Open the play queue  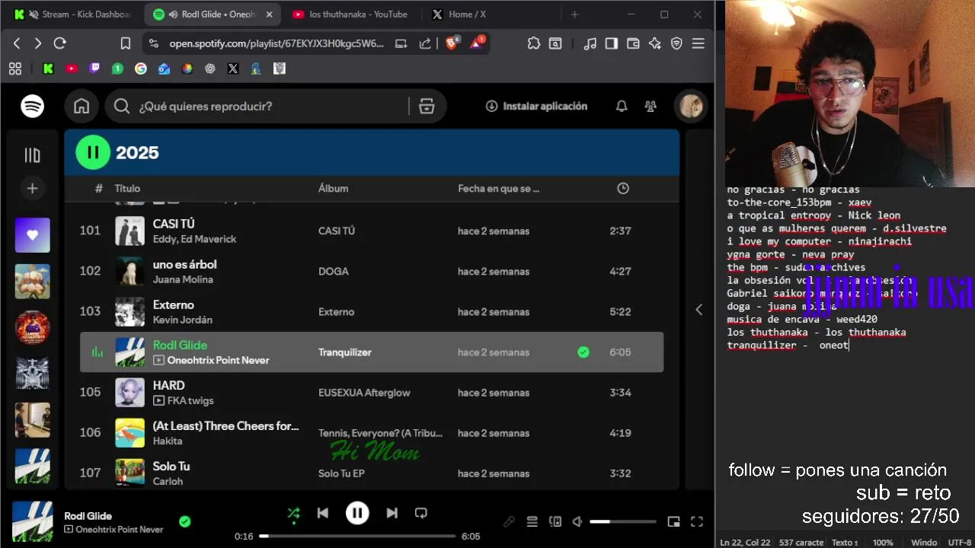click(x=532, y=521)
